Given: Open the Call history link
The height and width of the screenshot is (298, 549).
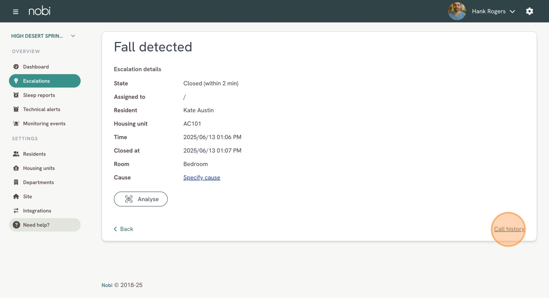Looking at the screenshot, I should coord(509,229).
